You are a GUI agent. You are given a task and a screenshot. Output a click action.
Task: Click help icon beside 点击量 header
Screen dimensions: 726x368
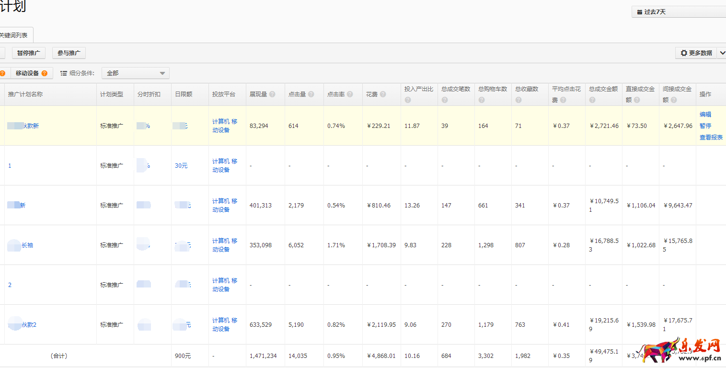(311, 94)
